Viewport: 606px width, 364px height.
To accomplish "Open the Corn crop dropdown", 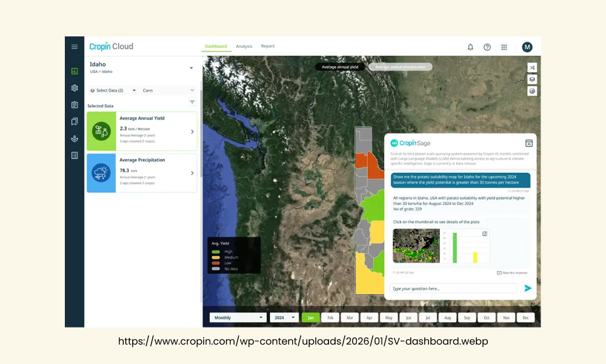I will point(168,90).
